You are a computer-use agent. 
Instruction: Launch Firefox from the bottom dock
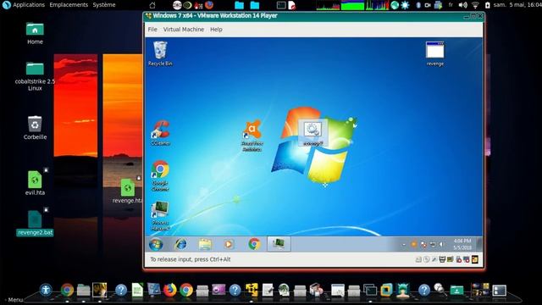coord(169,290)
